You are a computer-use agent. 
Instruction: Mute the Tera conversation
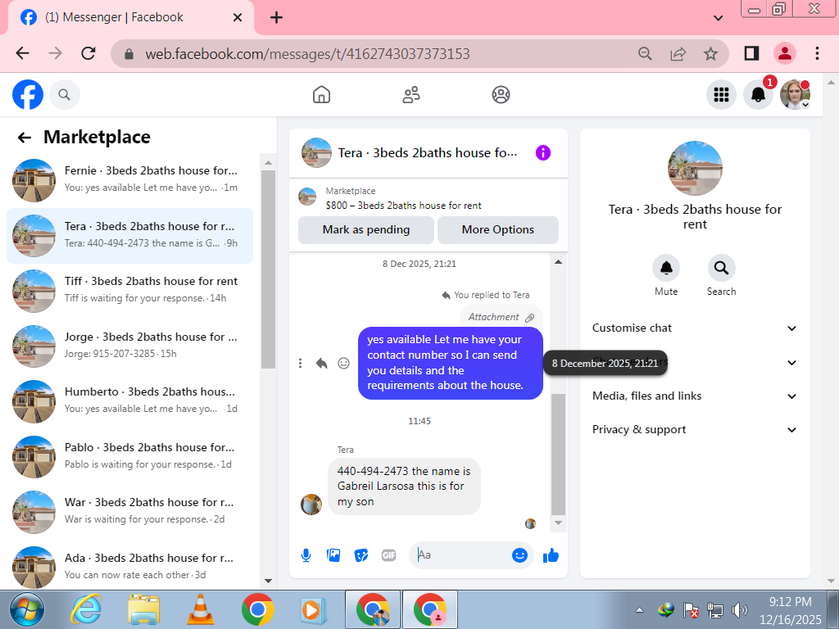coord(666,268)
